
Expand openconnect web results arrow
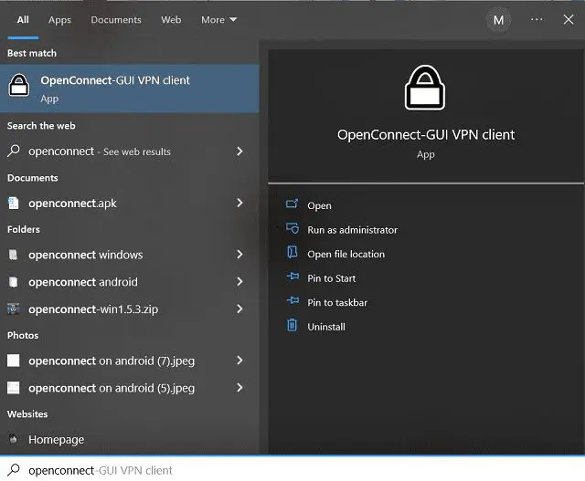tap(239, 152)
